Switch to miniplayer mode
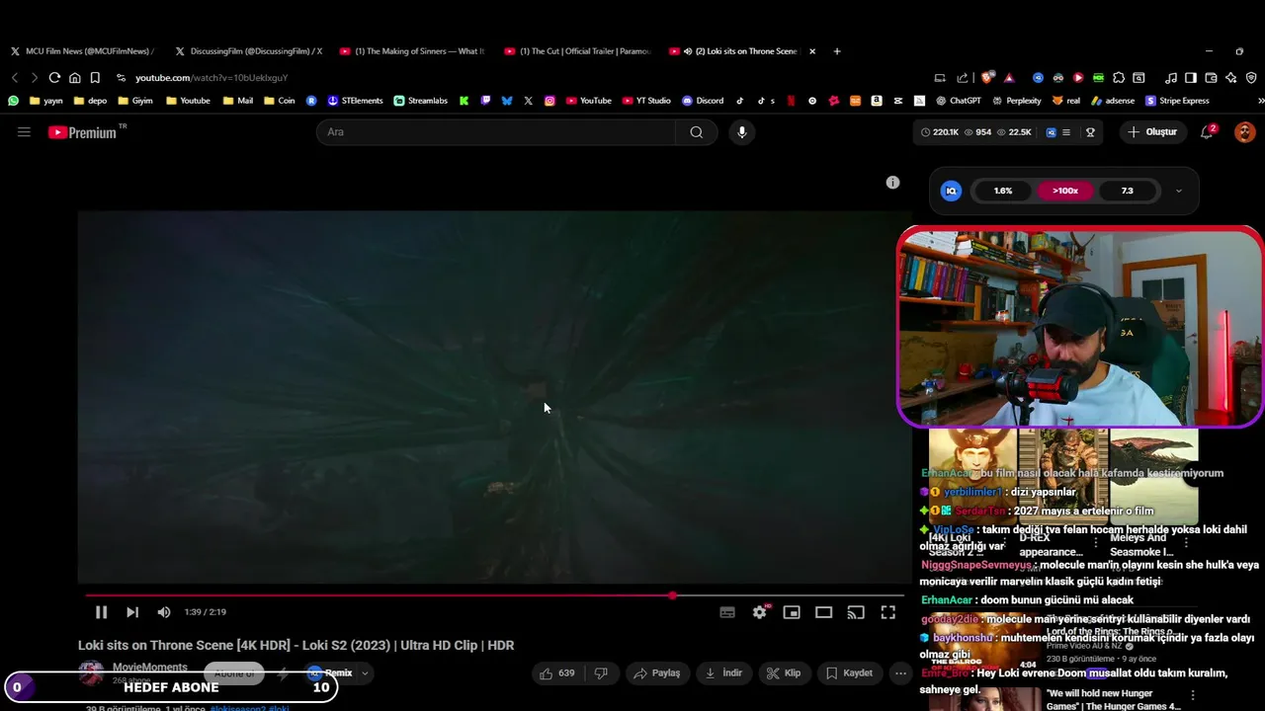The height and width of the screenshot is (711, 1265). [792, 612]
